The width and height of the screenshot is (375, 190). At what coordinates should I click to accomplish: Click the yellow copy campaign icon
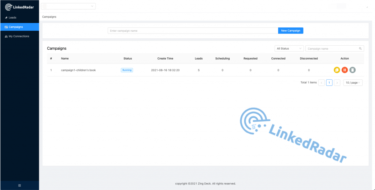tap(337, 70)
